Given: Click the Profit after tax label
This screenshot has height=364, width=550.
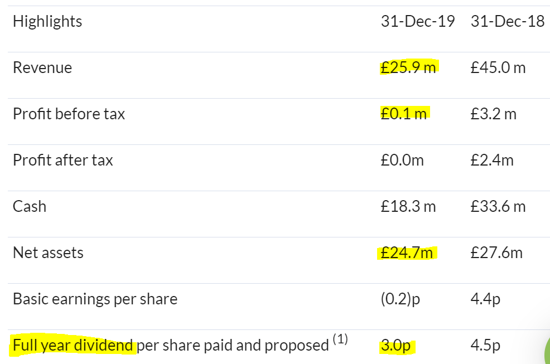Looking at the screenshot, I should pos(63,160).
